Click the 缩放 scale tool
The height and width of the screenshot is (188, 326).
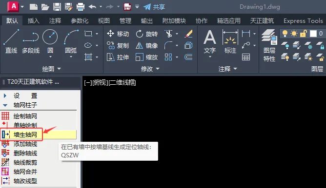pyautogui.click(x=146, y=57)
